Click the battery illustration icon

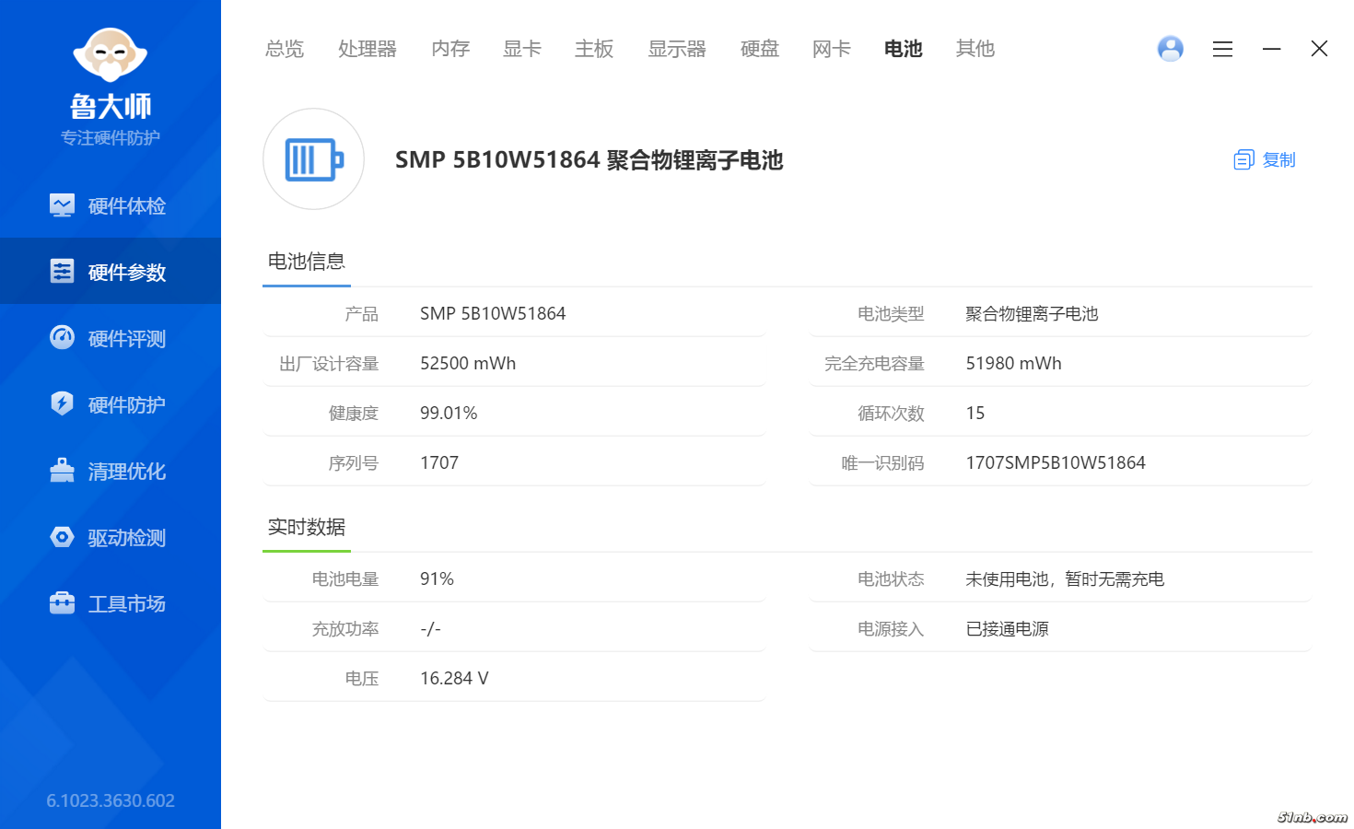[x=313, y=158]
